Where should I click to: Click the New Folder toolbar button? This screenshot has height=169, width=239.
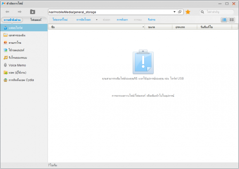[60, 19]
